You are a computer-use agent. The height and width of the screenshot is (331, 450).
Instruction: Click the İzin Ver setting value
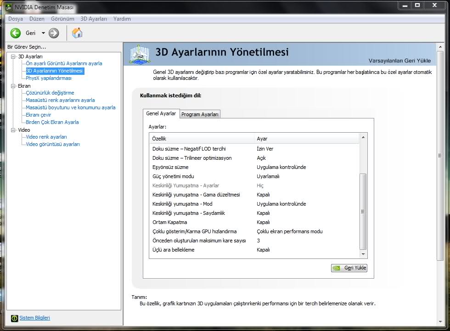[265, 149]
